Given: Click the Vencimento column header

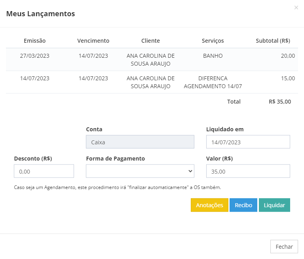Looking at the screenshot, I should pos(93,41).
